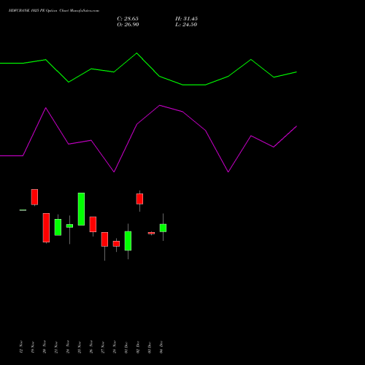Viewport: 365px width, 365px height.
Task: Click the 28 Nov date axis label
Action: click(x=115, y=347)
